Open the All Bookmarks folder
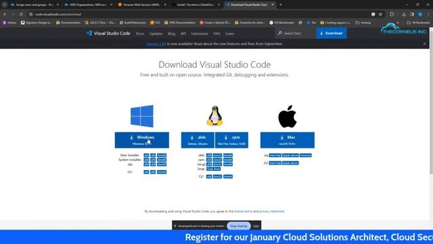The image size is (433, 244). point(418,22)
